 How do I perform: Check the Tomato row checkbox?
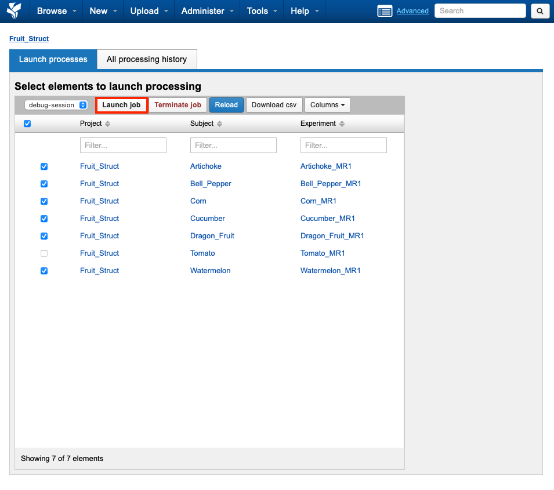click(x=44, y=253)
